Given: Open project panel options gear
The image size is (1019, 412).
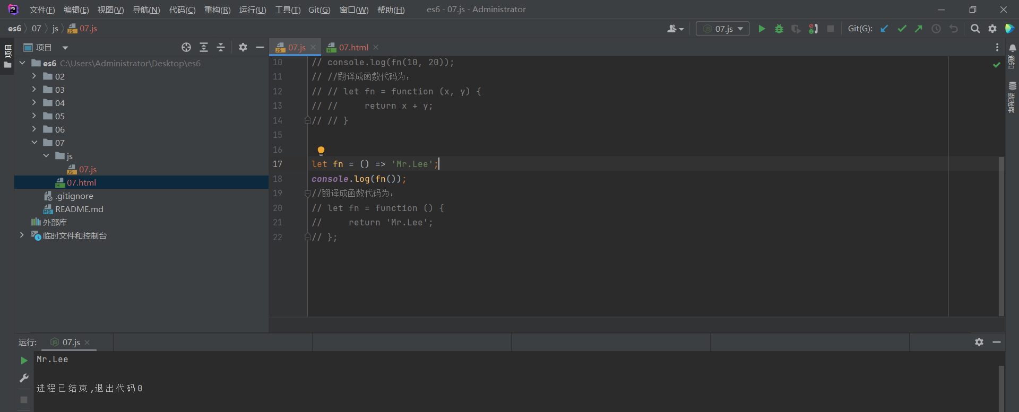Looking at the screenshot, I should click(243, 47).
